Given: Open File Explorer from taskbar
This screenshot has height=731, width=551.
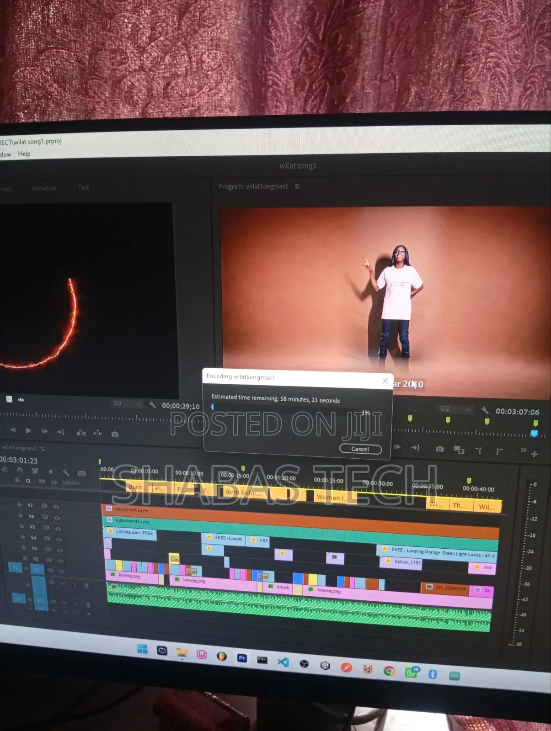Looking at the screenshot, I should pyautogui.click(x=182, y=653).
